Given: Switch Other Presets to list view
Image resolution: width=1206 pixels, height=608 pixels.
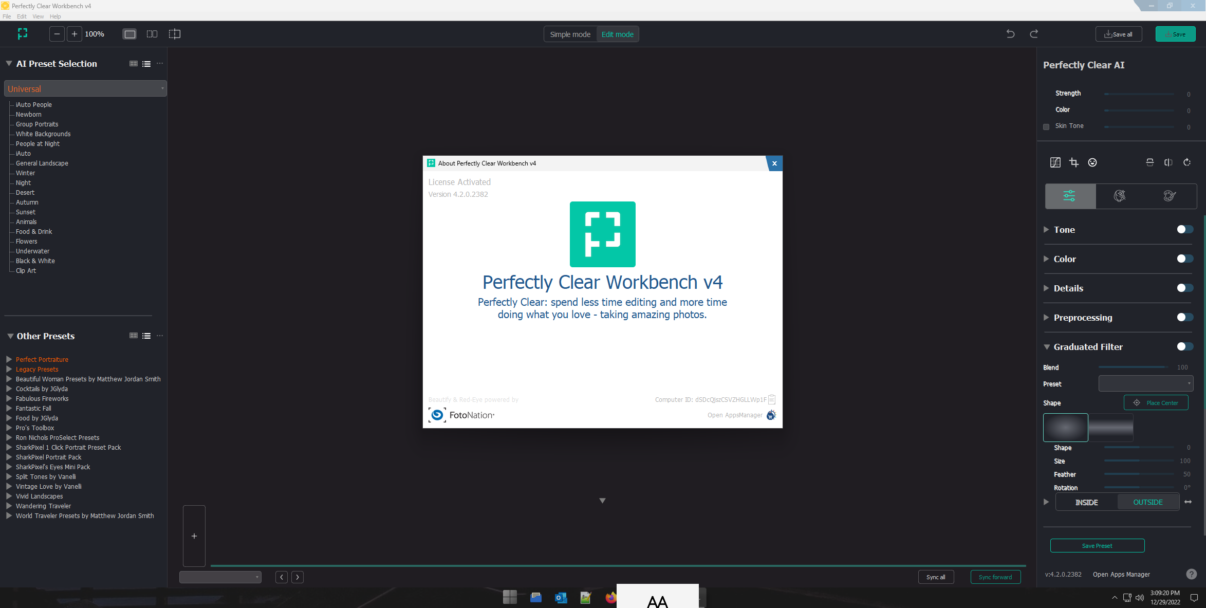Looking at the screenshot, I should pyautogui.click(x=146, y=336).
